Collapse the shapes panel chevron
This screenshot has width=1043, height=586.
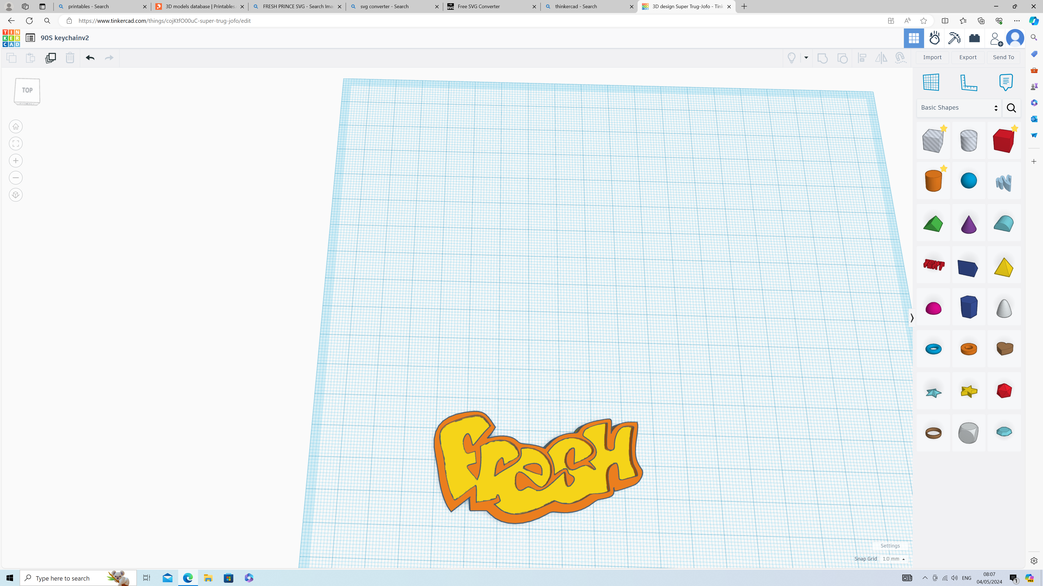[912, 318]
